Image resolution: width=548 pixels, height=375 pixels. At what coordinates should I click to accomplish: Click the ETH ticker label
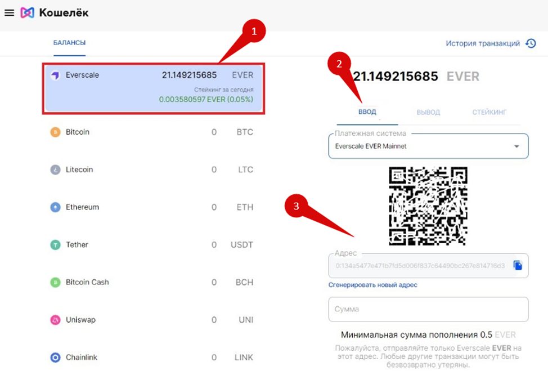point(245,207)
